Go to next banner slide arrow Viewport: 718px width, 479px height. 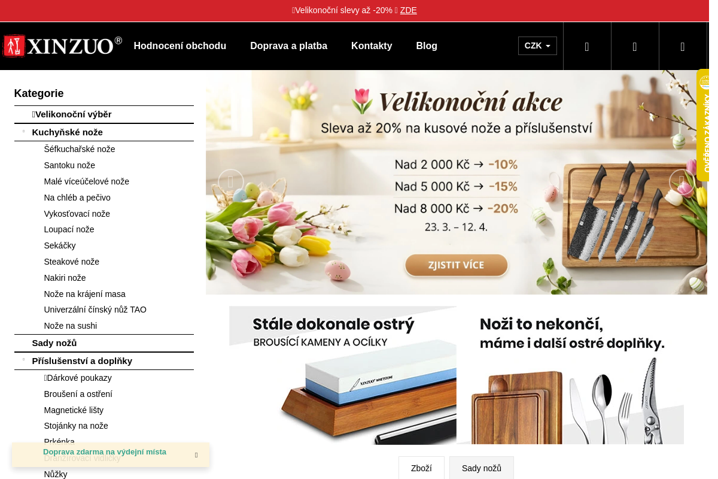[x=682, y=182]
